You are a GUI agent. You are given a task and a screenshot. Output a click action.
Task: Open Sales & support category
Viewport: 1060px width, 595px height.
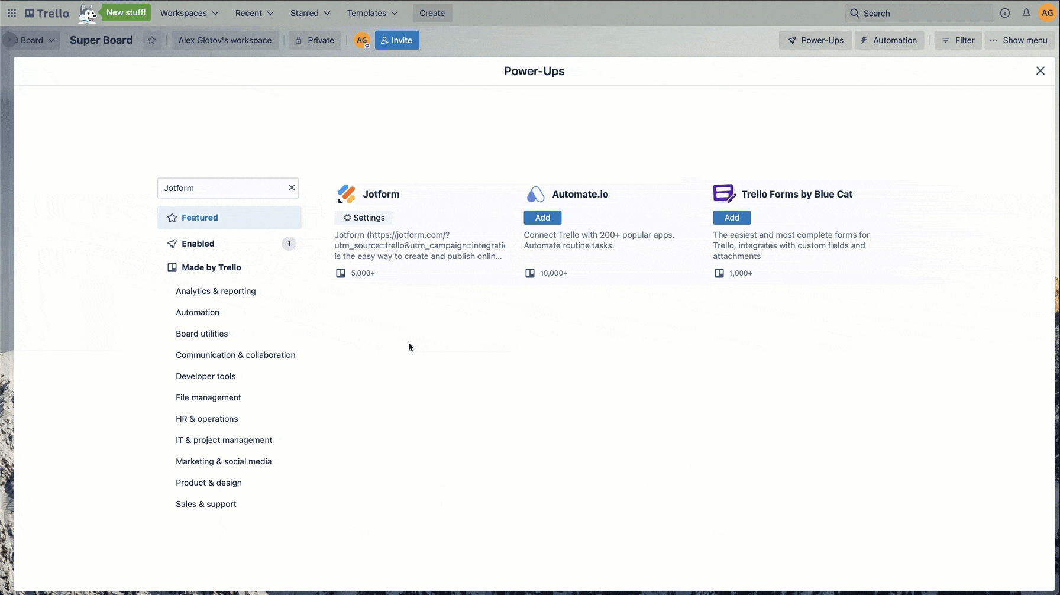click(x=206, y=504)
